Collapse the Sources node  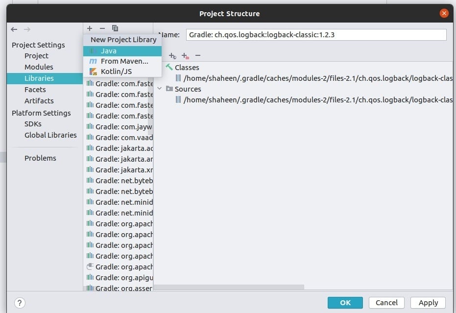coord(160,88)
